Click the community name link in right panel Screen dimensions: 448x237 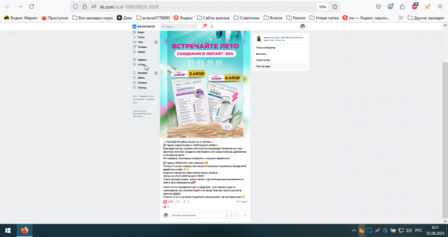pos(283,38)
